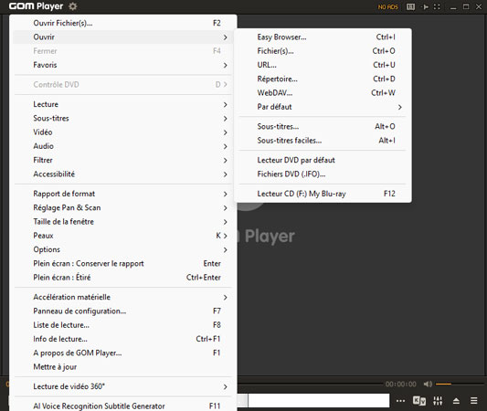Open Liste de lecture...

123,325
